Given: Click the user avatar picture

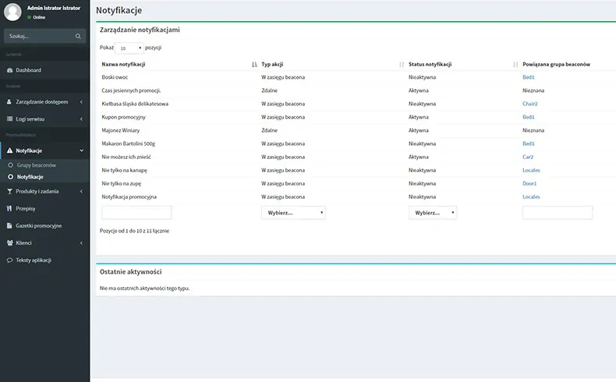Looking at the screenshot, I should (12, 12).
